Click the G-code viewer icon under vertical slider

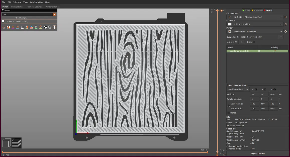[x=217, y=154]
